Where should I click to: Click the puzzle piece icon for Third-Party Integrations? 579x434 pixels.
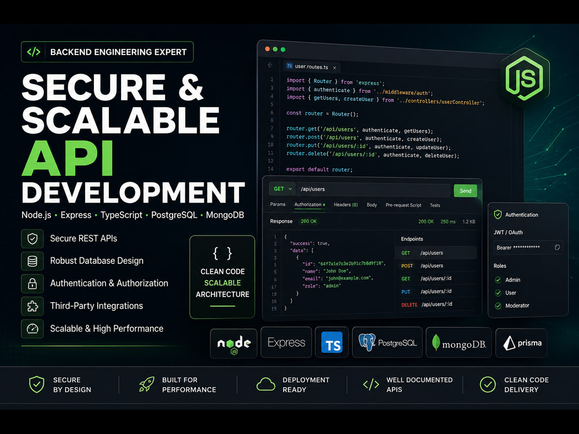click(x=32, y=306)
